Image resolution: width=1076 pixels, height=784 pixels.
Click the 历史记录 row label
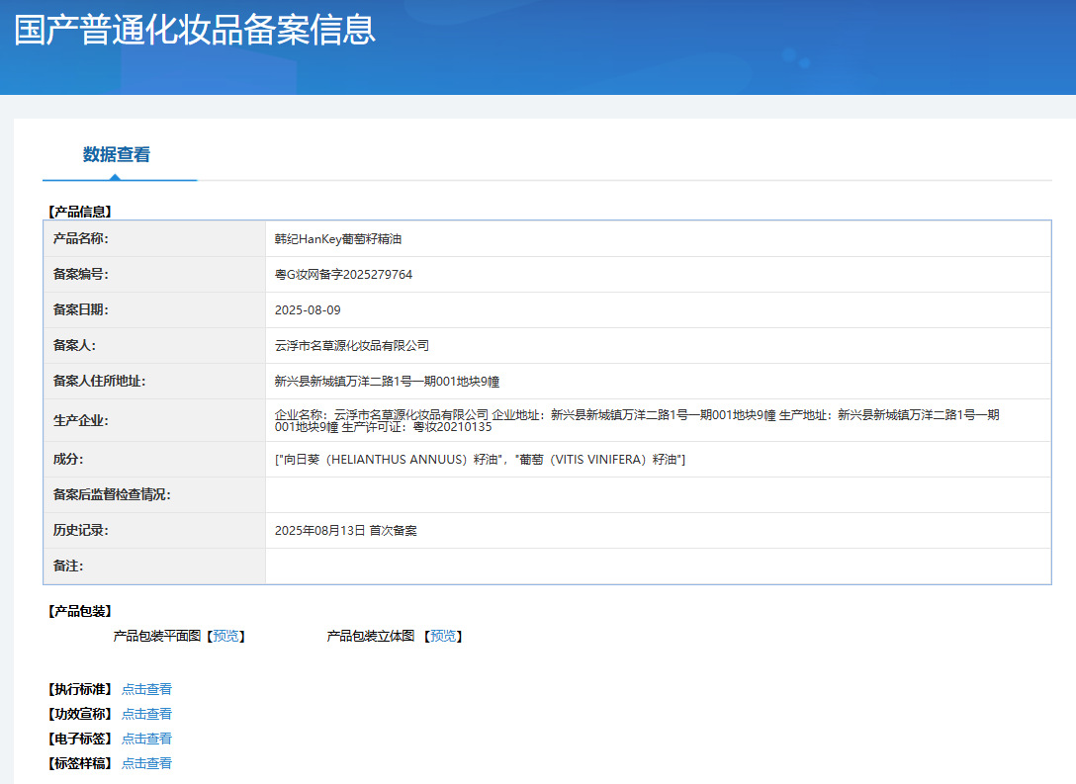click(81, 531)
